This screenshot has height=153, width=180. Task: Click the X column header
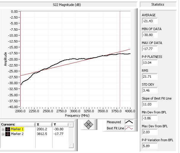click(x=44, y=124)
